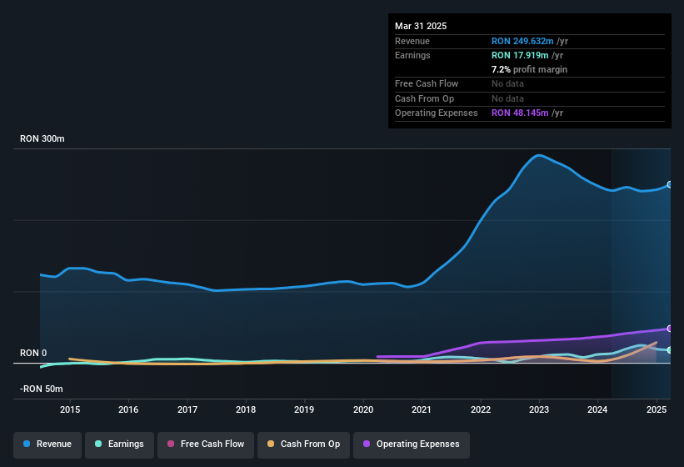This screenshot has height=467, width=684.
Task: Toggle the Cash From Op legend button
Action: coord(303,444)
